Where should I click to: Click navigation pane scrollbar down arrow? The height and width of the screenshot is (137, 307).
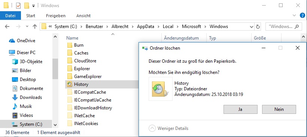55,125
